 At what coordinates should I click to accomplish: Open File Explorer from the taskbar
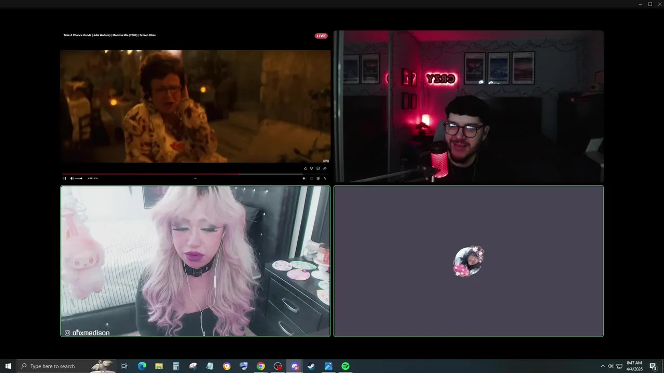[x=159, y=366]
